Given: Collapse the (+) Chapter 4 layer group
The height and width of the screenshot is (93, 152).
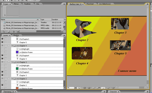Looking at the screenshot, I should [x=12, y=46].
